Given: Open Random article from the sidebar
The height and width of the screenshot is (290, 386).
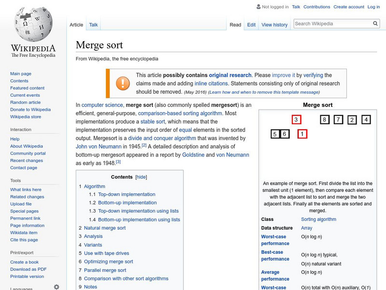Looking at the screenshot, I should pos(27,102).
